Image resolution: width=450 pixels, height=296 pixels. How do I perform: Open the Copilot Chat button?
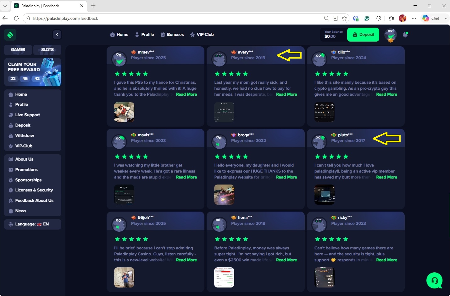pos(431,18)
